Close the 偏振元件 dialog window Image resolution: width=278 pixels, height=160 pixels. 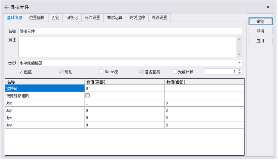(x=268, y=7)
